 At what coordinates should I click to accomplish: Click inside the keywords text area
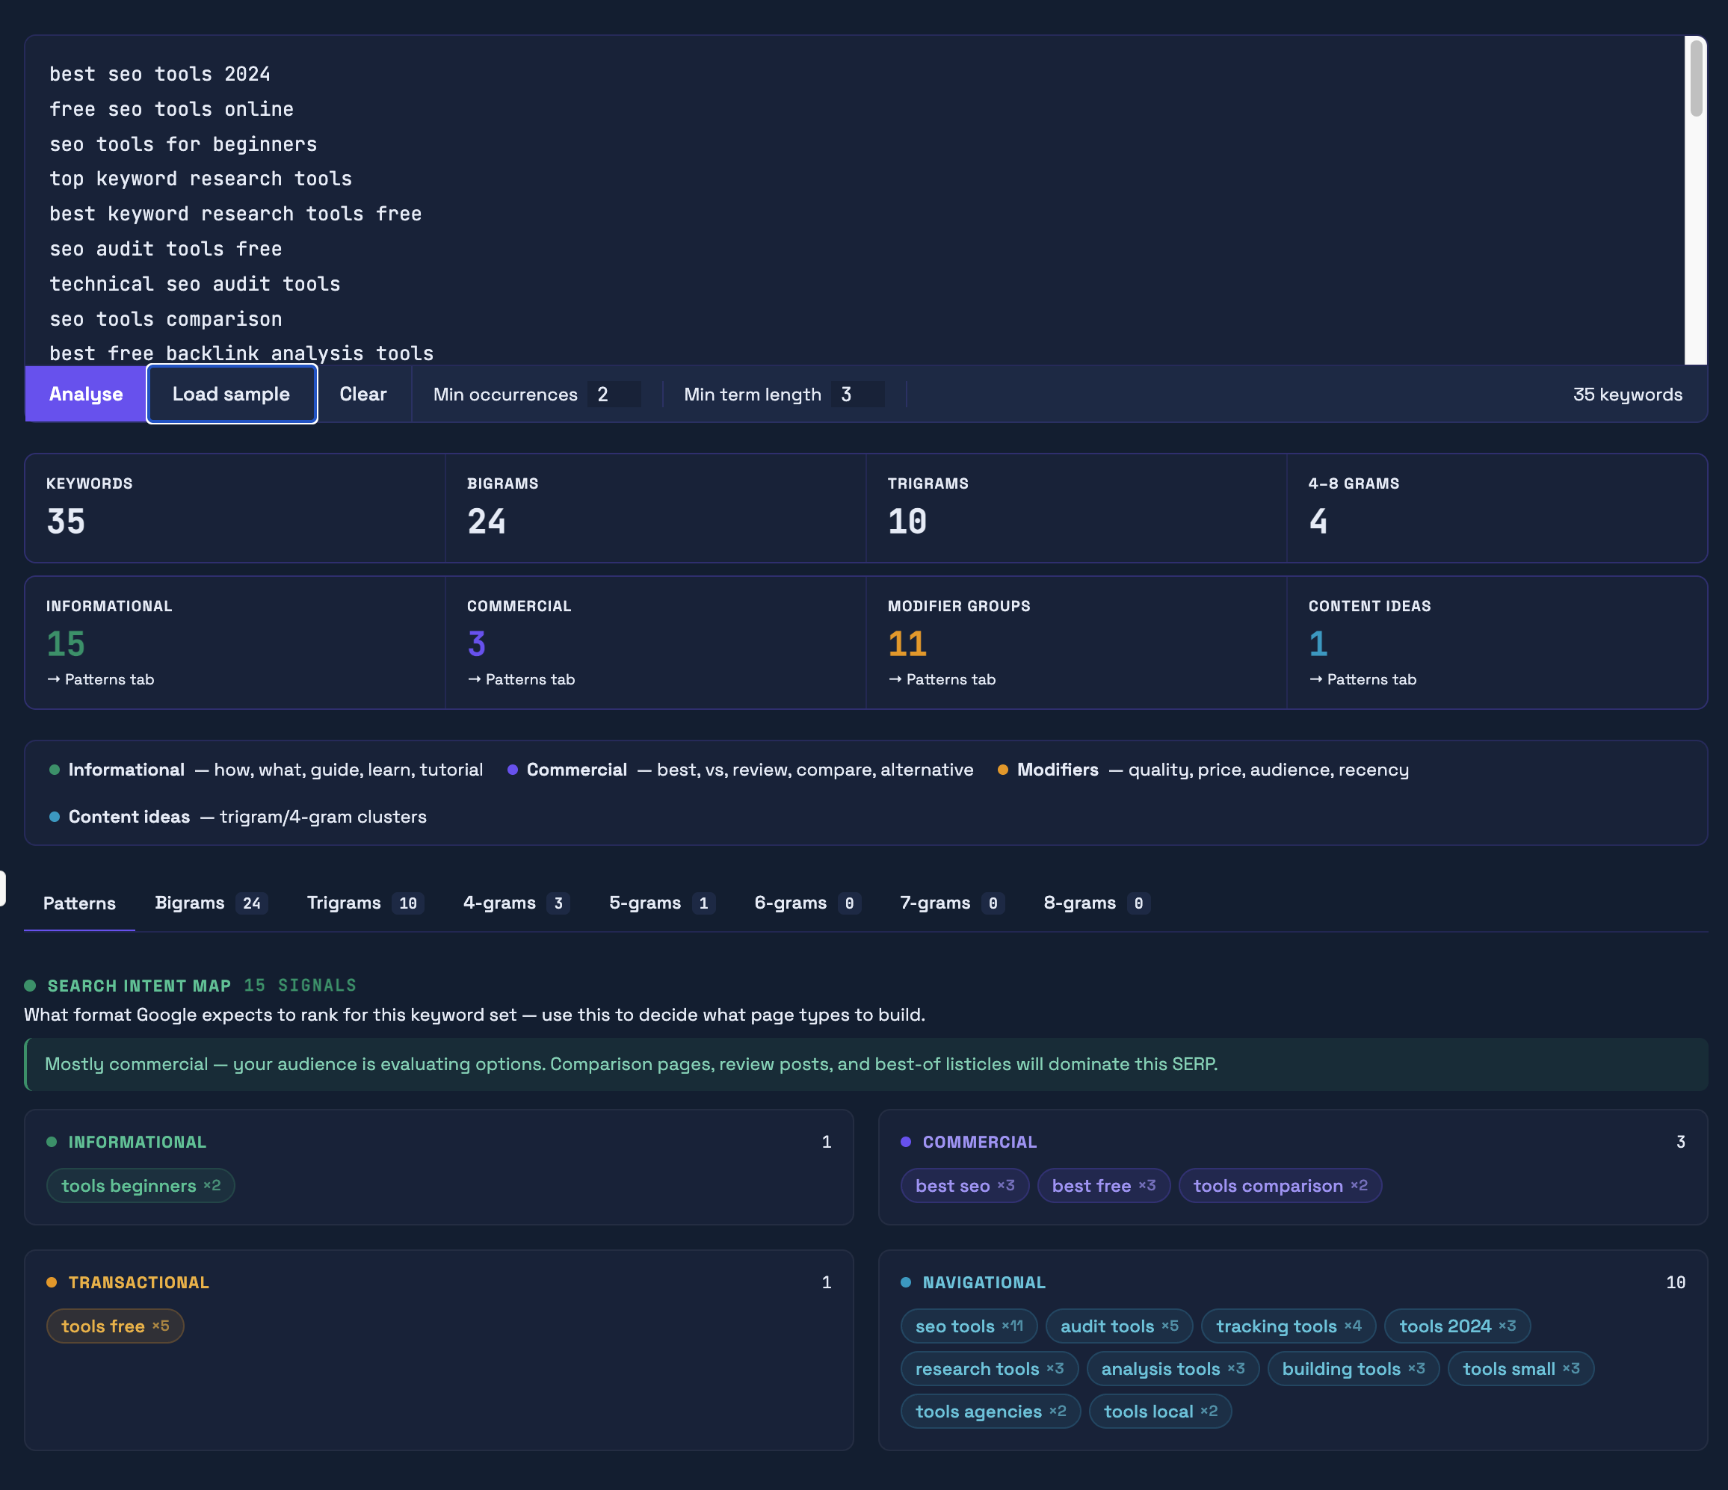(854, 200)
